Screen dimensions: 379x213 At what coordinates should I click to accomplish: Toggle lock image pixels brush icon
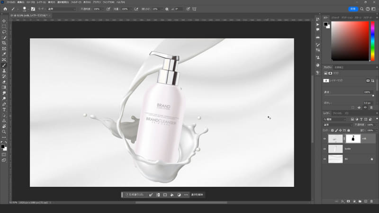(336, 131)
